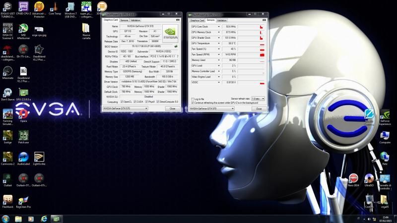Click the Bus Interface question mark button

click(x=178, y=56)
